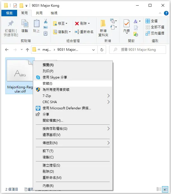Click the Cut scissors icon in ribbon
Viewport: 171px width, 194px height.
(x=46, y=21)
